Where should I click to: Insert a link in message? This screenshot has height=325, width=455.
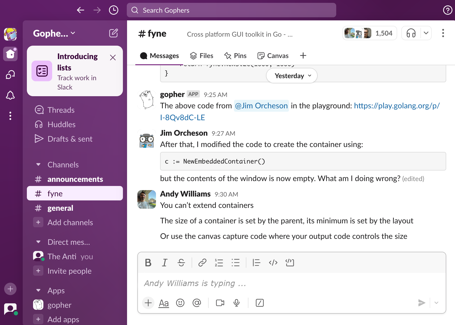click(202, 263)
